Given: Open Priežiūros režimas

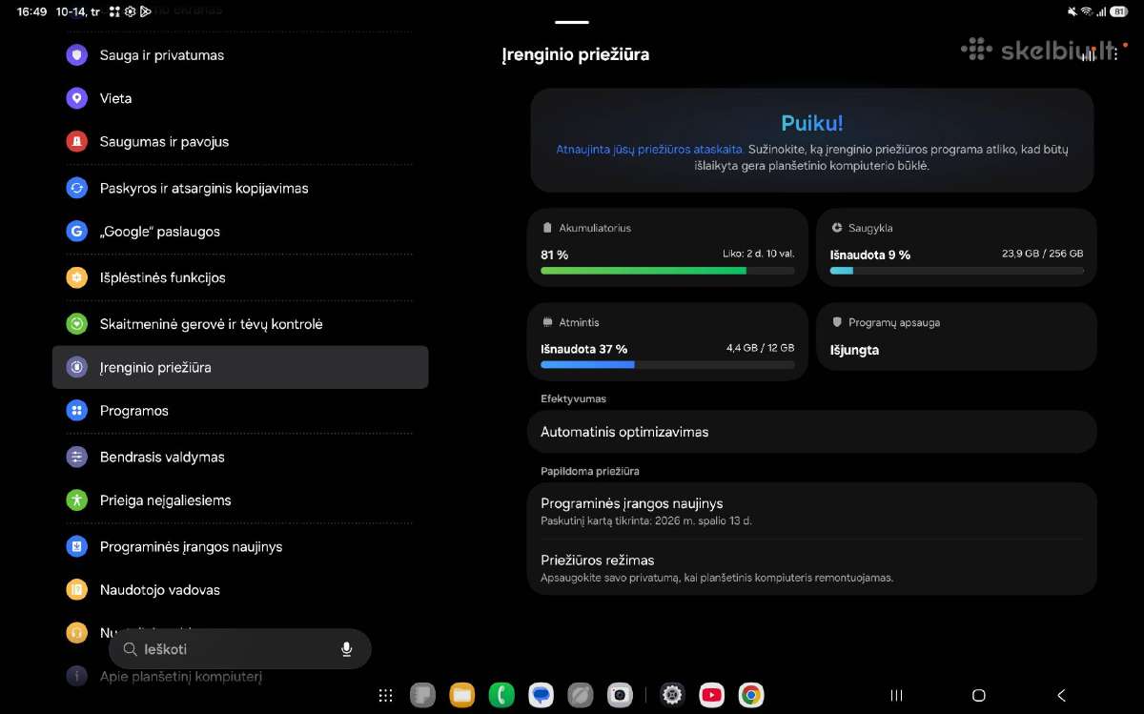Looking at the screenshot, I should pos(812,567).
